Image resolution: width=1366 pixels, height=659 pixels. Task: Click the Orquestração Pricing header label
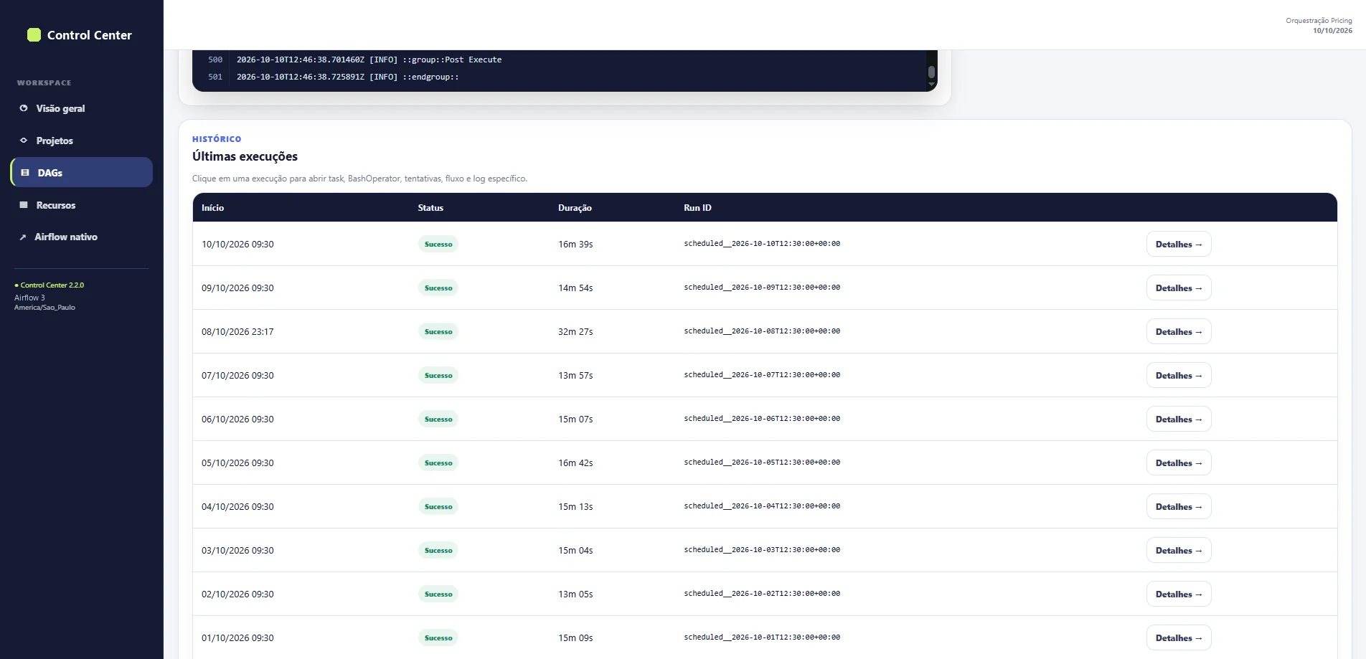tap(1319, 21)
